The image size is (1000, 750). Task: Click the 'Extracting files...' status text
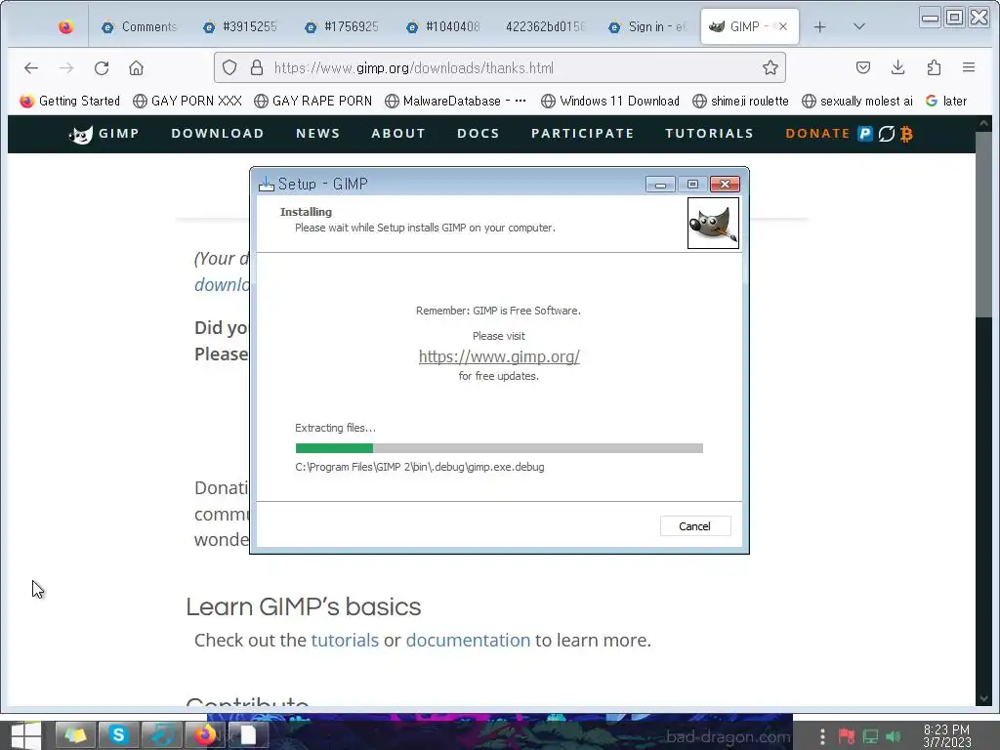pyautogui.click(x=335, y=428)
